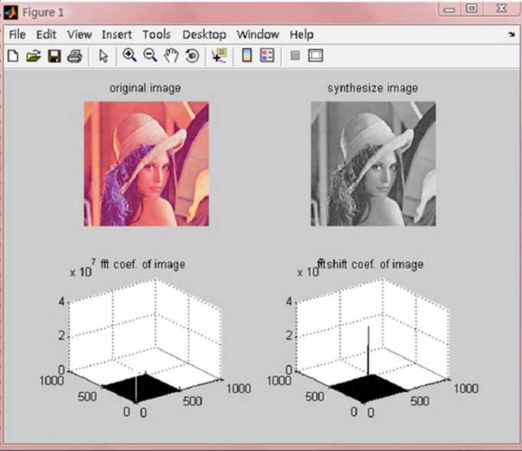Click the Open File folder icon

[x=33, y=56]
